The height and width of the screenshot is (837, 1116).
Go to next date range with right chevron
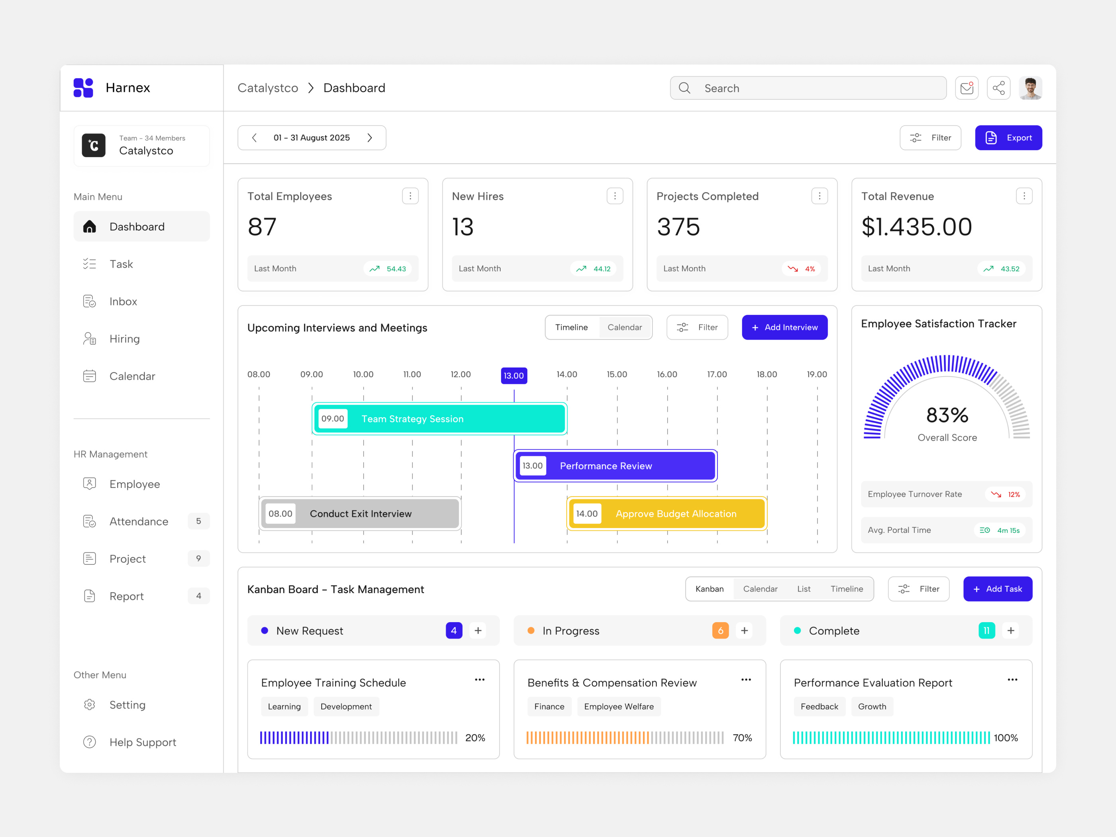(369, 137)
